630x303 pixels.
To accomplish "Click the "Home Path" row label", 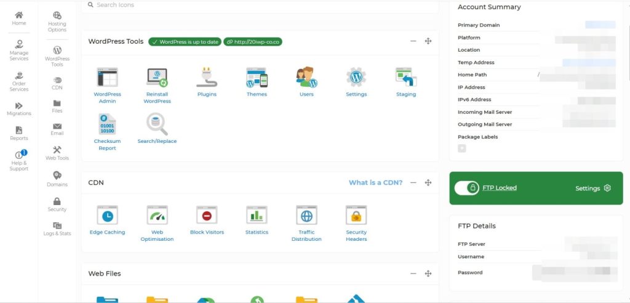I will [x=472, y=75].
